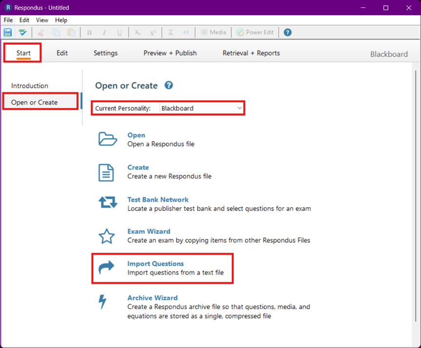The width and height of the screenshot is (421, 348).
Task: Run the ABC spell check tool
Action: (x=23, y=33)
